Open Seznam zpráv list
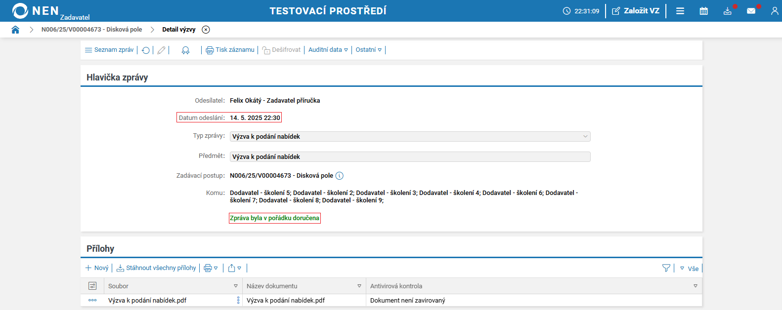This screenshot has width=782, height=310. (x=109, y=50)
